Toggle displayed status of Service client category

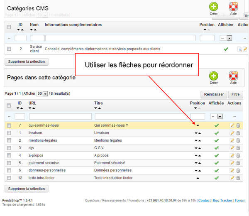click(x=226, y=49)
